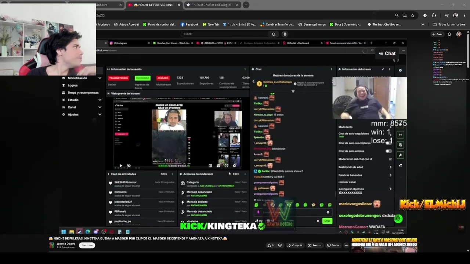The image size is (470, 264).
Task: Open Chrome three-dot menu
Action: pyautogui.click(x=464, y=15)
